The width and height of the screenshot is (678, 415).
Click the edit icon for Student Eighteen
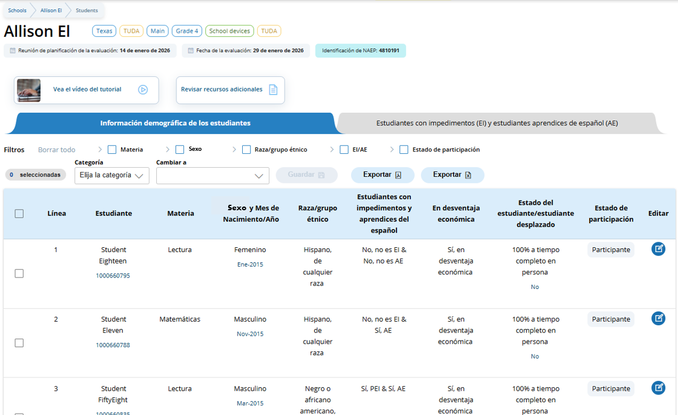(658, 249)
